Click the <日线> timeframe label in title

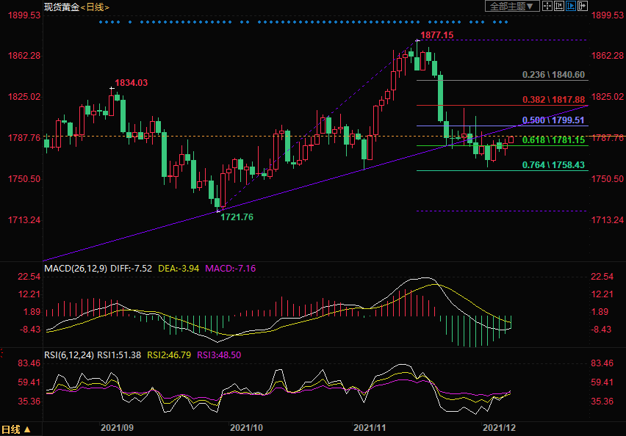pos(93,7)
